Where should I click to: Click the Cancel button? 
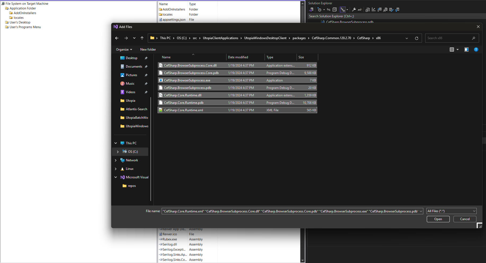click(x=465, y=219)
